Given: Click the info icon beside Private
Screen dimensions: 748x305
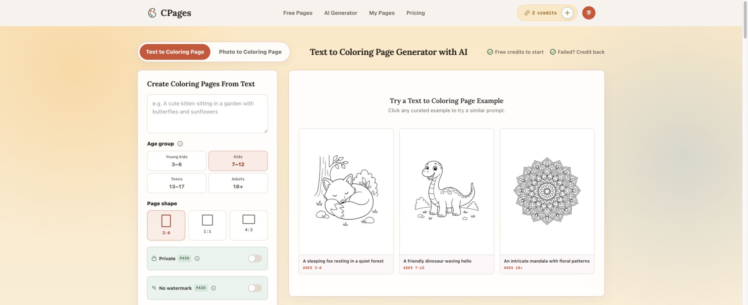Looking at the screenshot, I should (197, 258).
